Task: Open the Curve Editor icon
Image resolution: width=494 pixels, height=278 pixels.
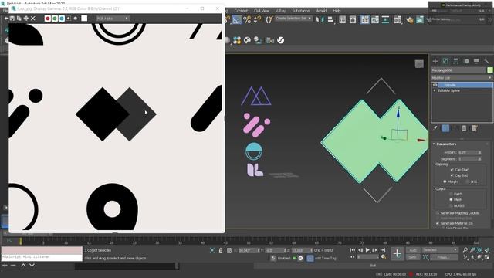Action: pos(375,20)
